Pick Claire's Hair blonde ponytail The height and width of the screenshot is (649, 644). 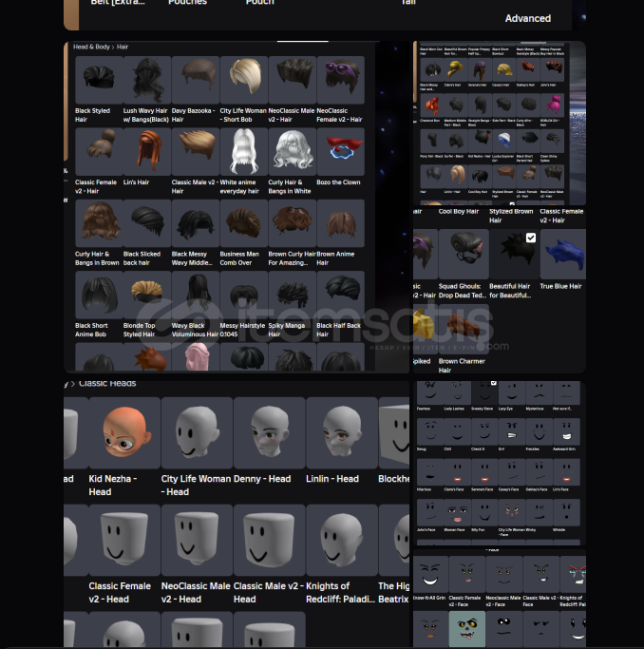pyautogui.click(x=456, y=69)
